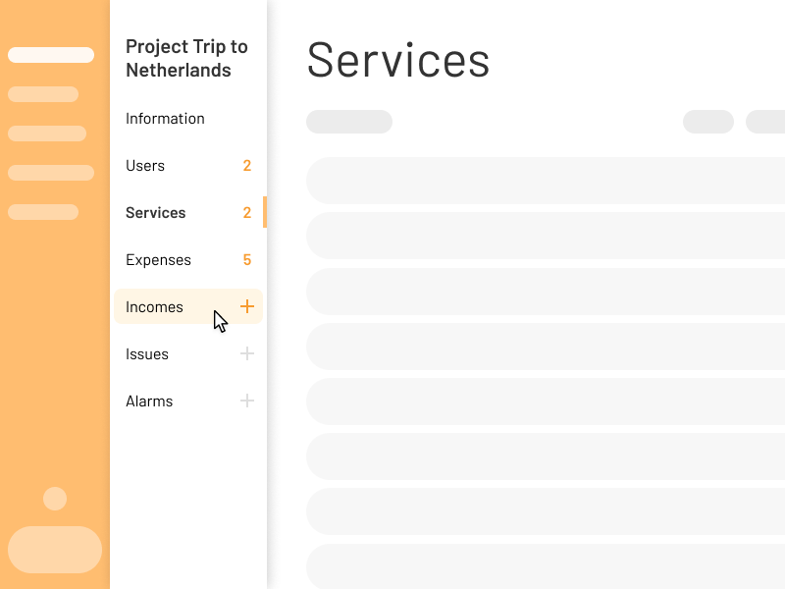Open the rightmost pill control near the top edge
This screenshot has height=589, width=785.
(770, 122)
